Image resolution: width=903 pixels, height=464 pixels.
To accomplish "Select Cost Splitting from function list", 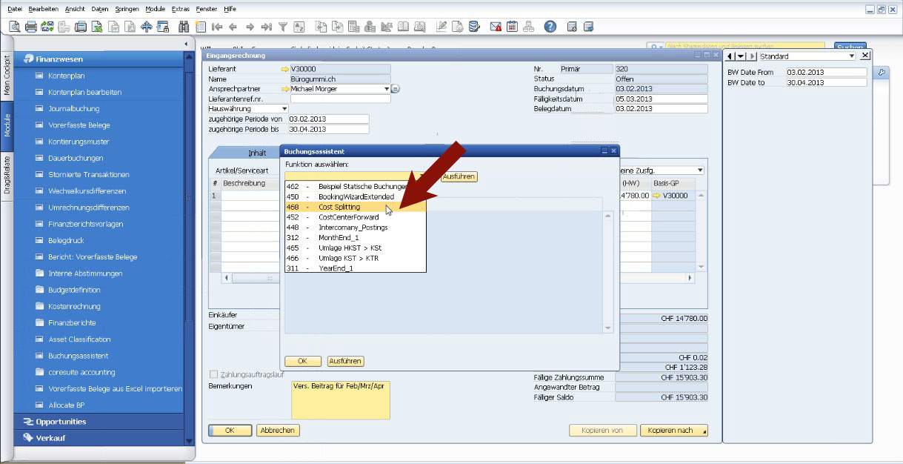I will point(339,207).
